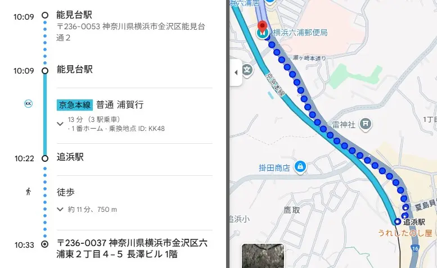The height and width of the screenshot is (268, 437).
Task: Click the station icon under the red pin
Action: click(262, 34)
